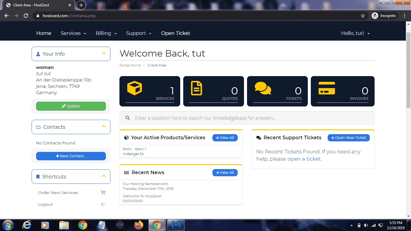
Task: View all recent news
Action: click(x=225, y=173)
